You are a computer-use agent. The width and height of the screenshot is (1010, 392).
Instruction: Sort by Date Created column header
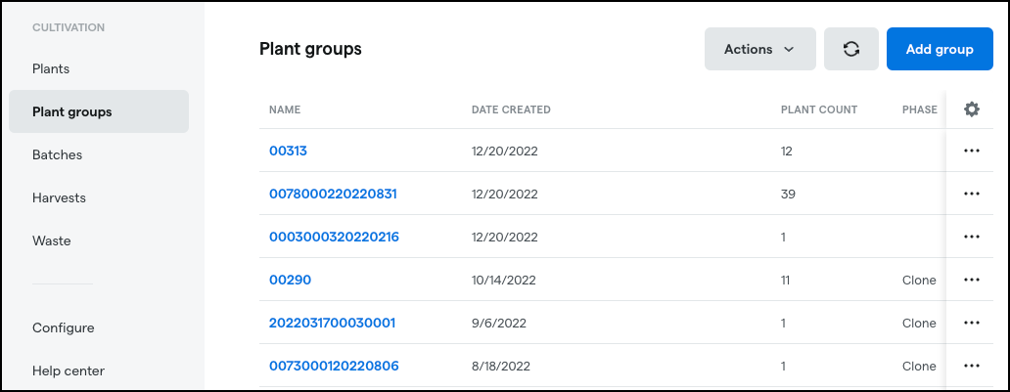(511, 109)
